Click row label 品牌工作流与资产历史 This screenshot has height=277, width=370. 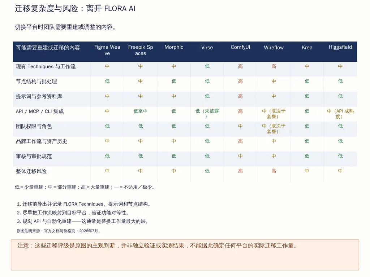tap(42, 141)
